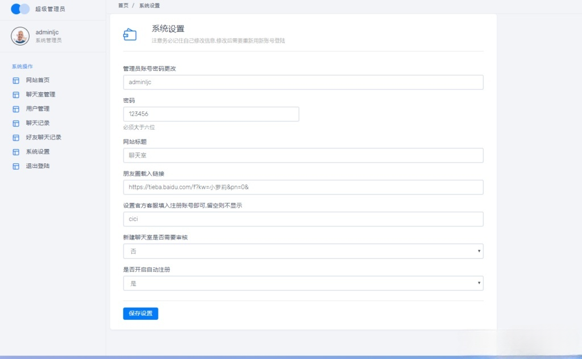Click the 系统设置 sidebar icon
582x359 pixels.
click(x=15, y=151)
